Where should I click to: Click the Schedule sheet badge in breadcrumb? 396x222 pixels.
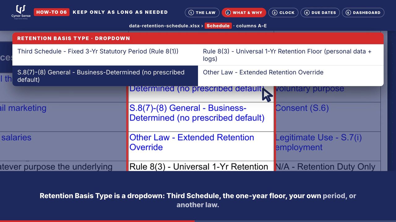218,26
